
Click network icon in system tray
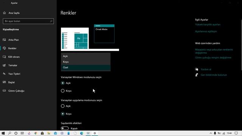coord(223,133)
